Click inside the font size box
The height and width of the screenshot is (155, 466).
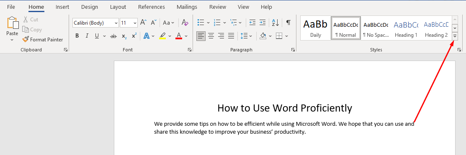[x=126, y=23]
